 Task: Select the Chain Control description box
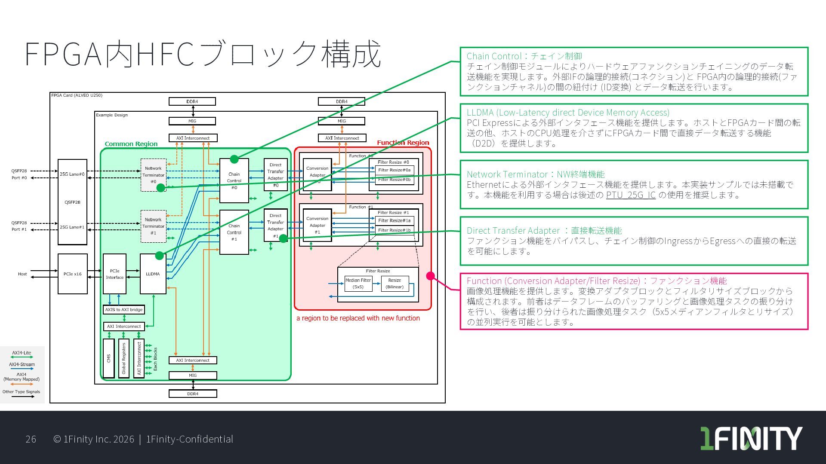click(634, 72)
